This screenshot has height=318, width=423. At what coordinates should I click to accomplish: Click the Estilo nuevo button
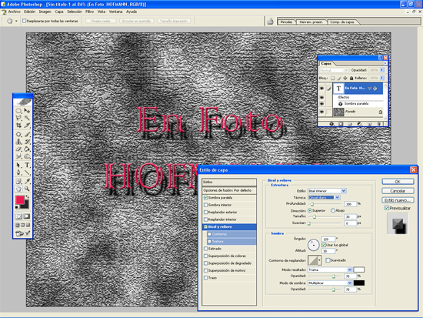click(x=398, y=200)
